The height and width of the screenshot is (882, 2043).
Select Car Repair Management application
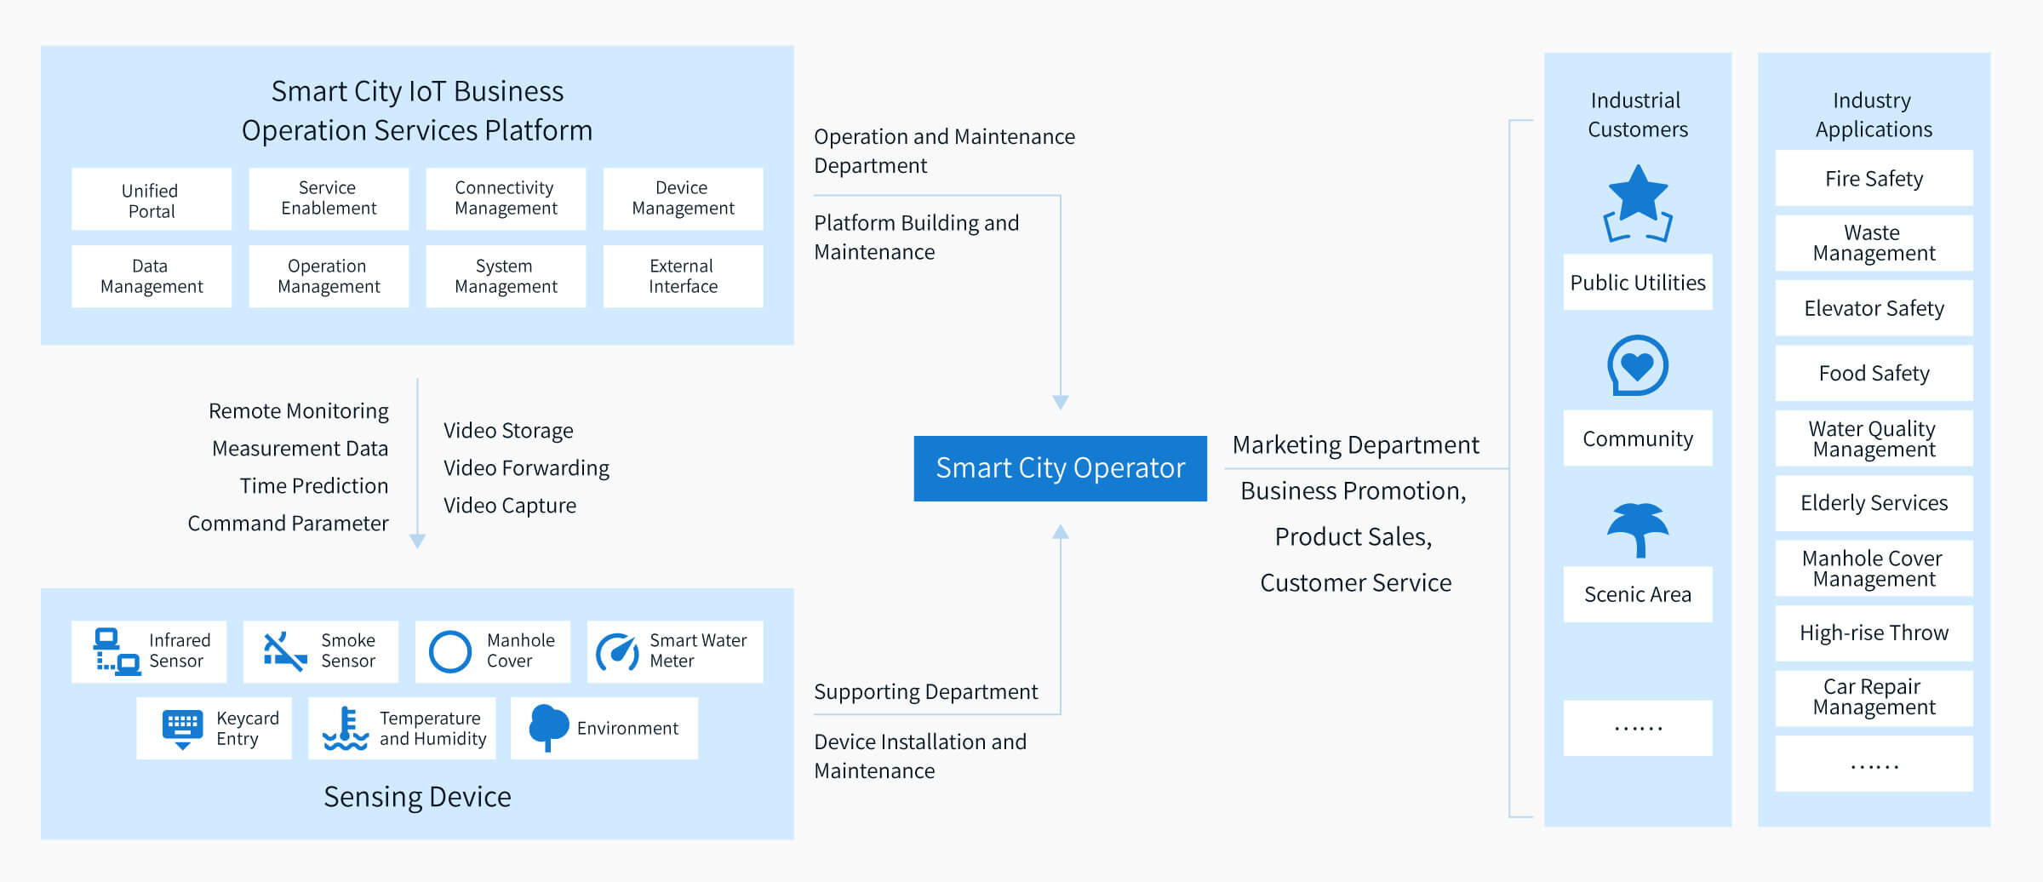click(x=1874, y=698)
